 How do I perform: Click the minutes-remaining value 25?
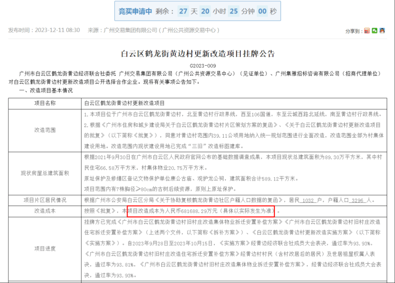pyautogui.click(x=233, y=11)
